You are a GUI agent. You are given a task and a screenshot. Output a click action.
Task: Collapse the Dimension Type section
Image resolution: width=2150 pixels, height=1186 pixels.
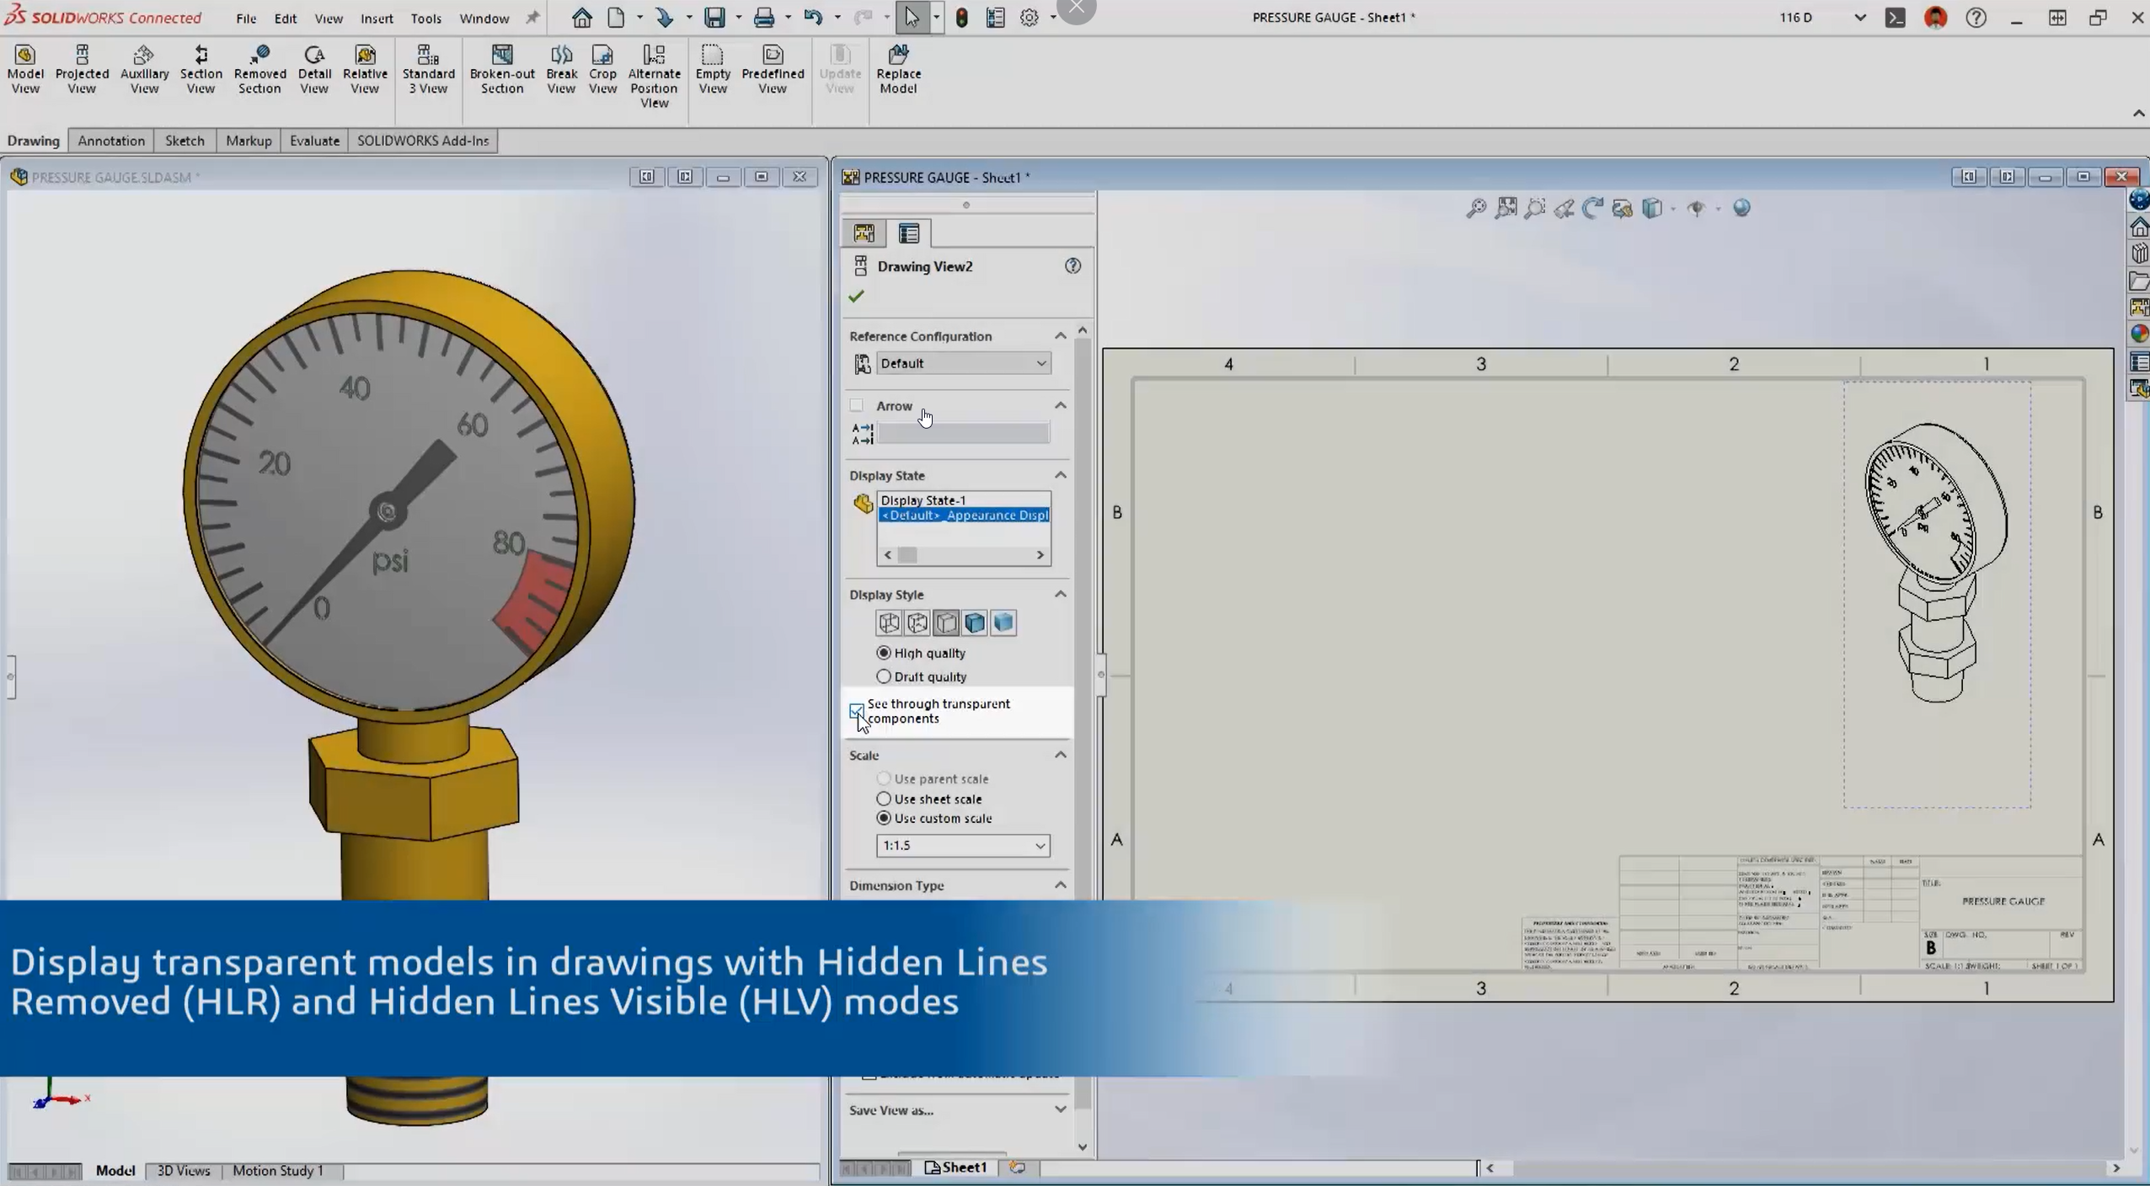tap(1061, 885)
